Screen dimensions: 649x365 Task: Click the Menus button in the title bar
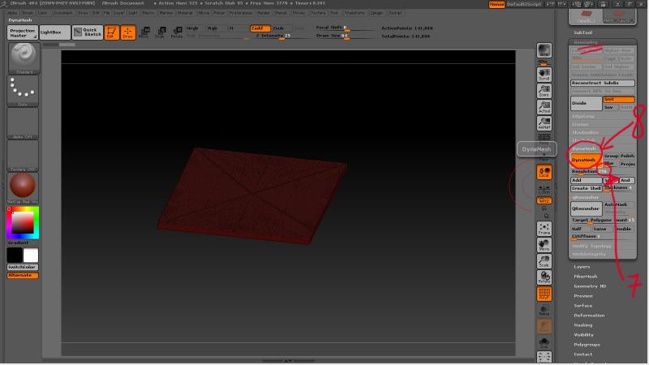[x=496, y=4]
